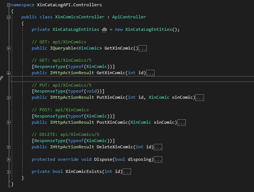Click the comment '// POST: api/XinComics'
This screenshot has height=192, width=254.
pyautogui.click(x=60, y=110)
